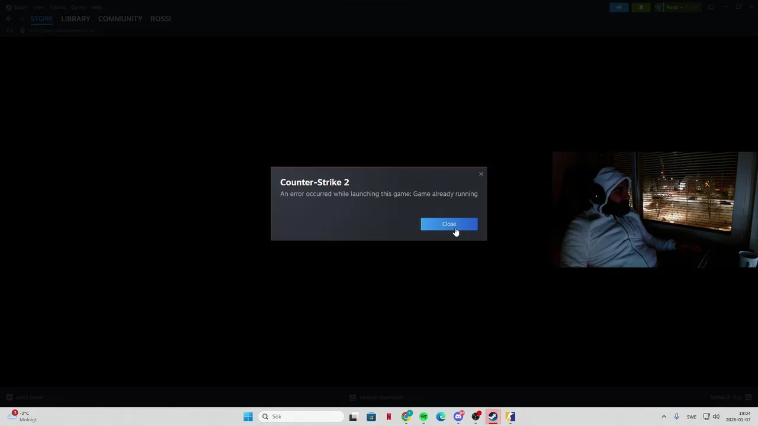Screen dimensions: 758x426
Task: Switch to the LIBRARY tab
Action: [75, 19]
